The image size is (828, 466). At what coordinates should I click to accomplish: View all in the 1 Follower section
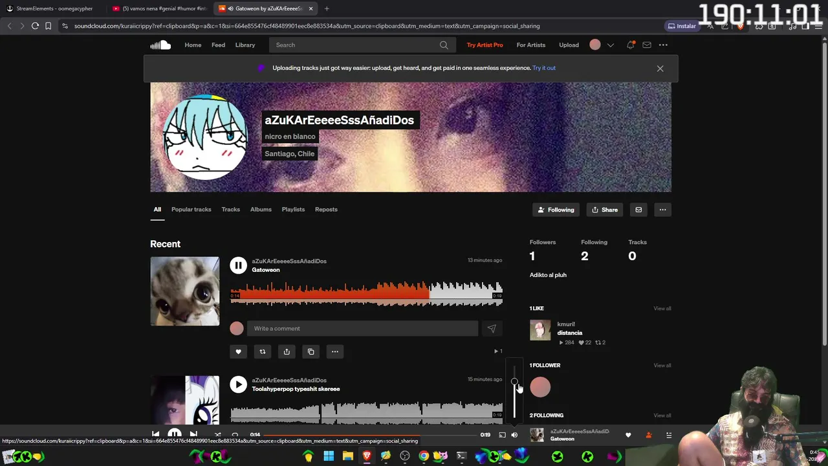click(662, 365)
